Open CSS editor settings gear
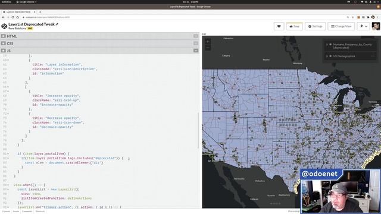Screen dimensions: 381x214 click(3, 43)
